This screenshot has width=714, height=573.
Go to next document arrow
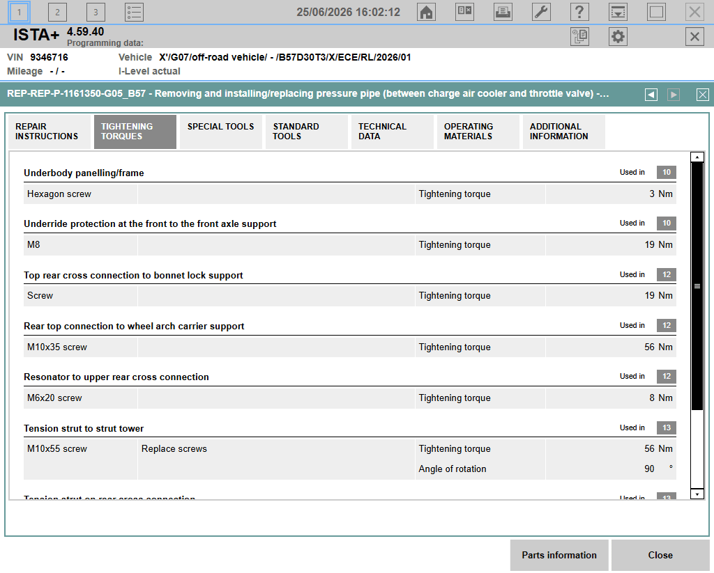tap(674, 95)
